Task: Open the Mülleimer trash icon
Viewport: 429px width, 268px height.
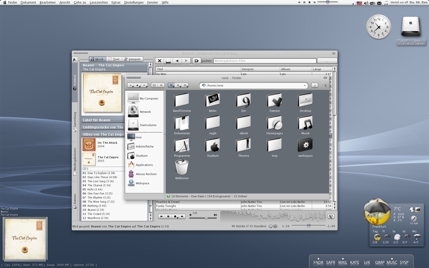Action: click(x=182, y=167)
